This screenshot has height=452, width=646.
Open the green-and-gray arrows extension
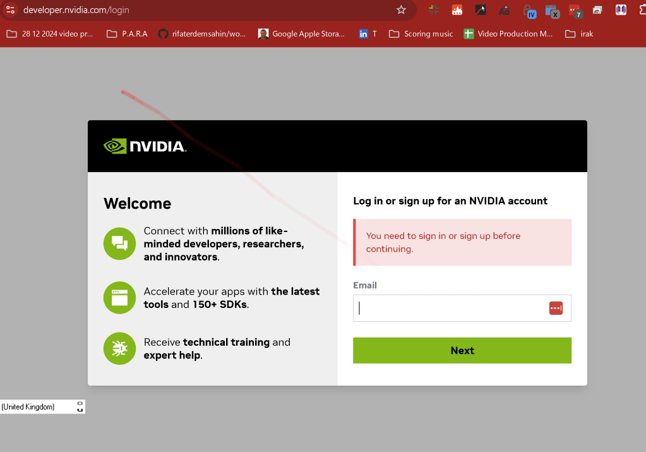pos(433,10)
